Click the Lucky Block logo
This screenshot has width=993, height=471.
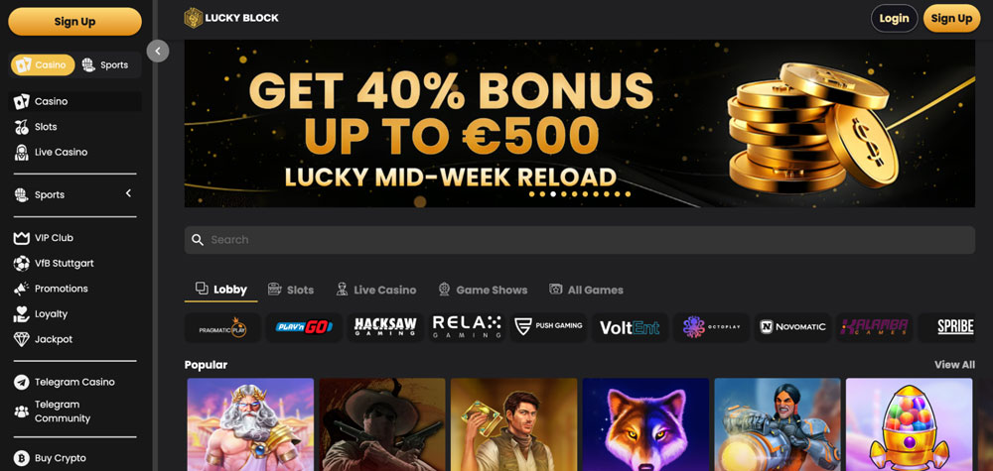point(231,18)
